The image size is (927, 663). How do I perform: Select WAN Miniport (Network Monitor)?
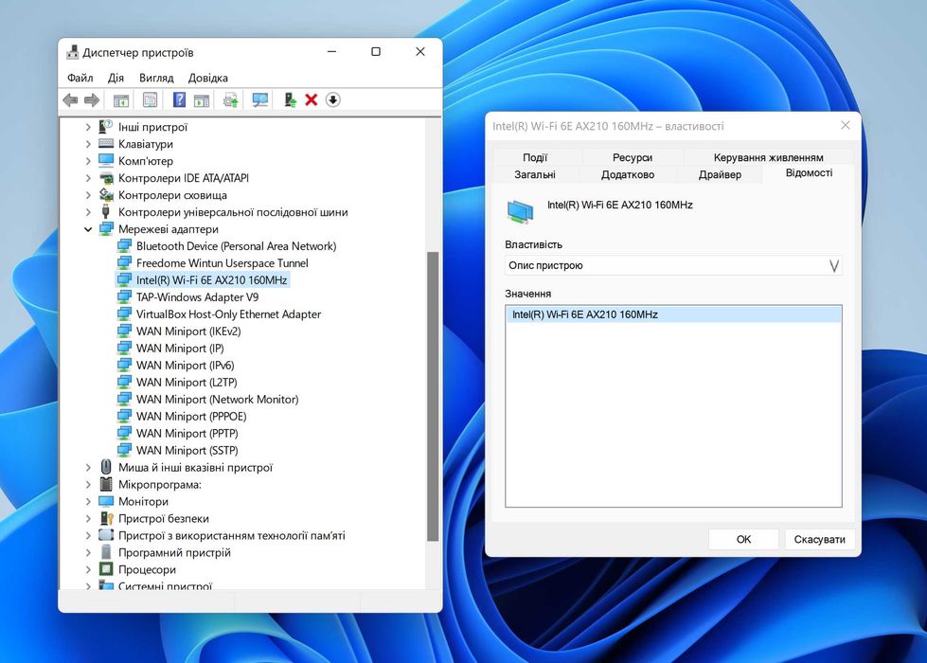click(x=218, y=400)
